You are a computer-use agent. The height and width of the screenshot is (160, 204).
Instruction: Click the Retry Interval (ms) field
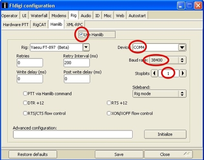77,63
